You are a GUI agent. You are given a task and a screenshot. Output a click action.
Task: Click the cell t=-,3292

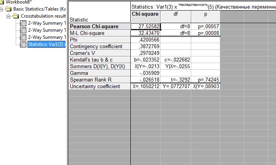click(175, 80)
